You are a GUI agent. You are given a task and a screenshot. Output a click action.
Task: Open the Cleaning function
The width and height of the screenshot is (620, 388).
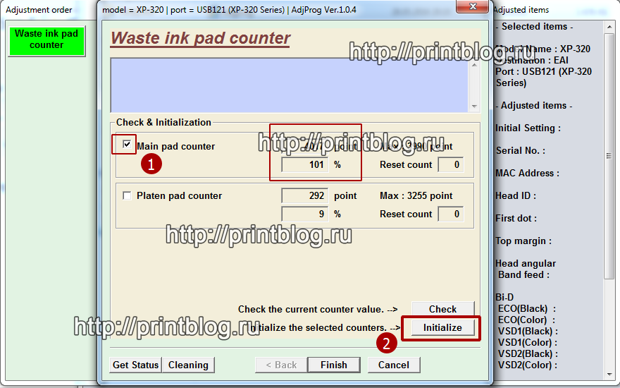pos(188,365)
